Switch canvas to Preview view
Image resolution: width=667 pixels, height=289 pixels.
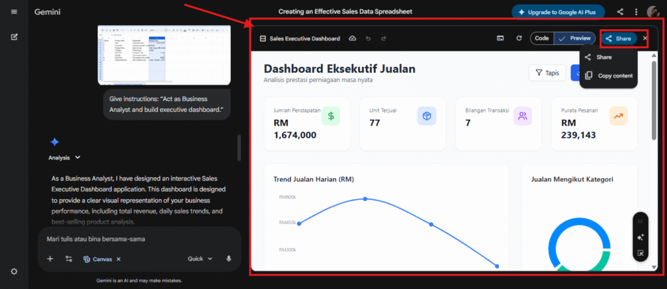click(x=574, y=38)
